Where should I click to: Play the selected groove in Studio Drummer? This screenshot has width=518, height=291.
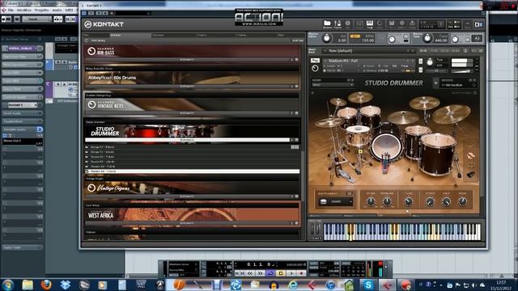436,83
